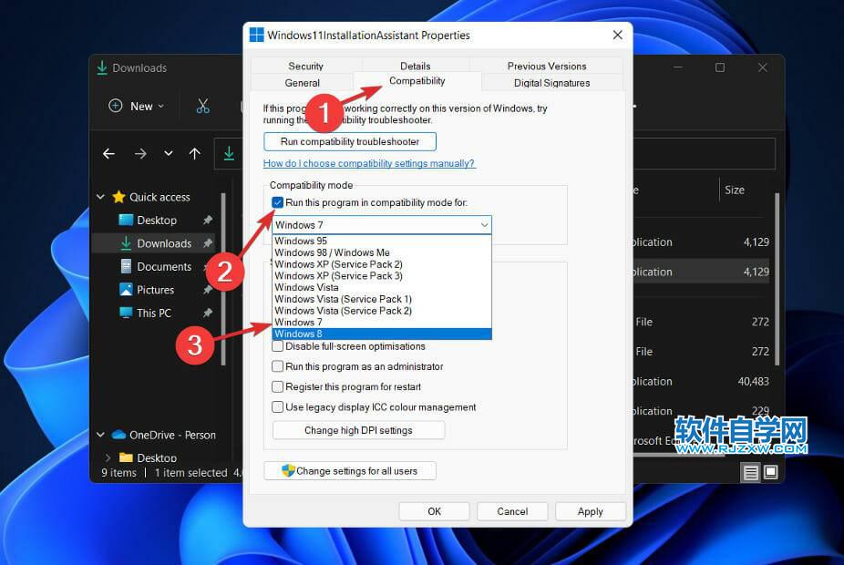The width and height of the screenshot is (844, 565).
Task: Open the Security tab
Action: [305, 67]
